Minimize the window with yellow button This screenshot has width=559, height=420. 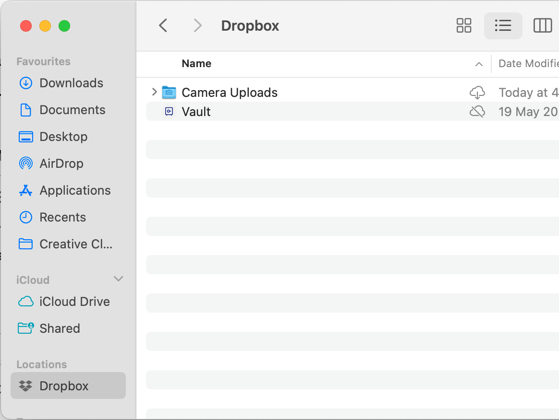coord(45,26)
